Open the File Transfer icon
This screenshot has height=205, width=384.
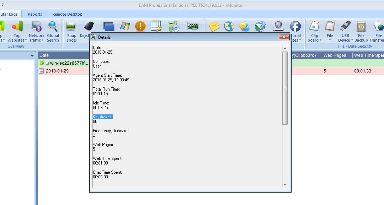(x=379, y=26)
